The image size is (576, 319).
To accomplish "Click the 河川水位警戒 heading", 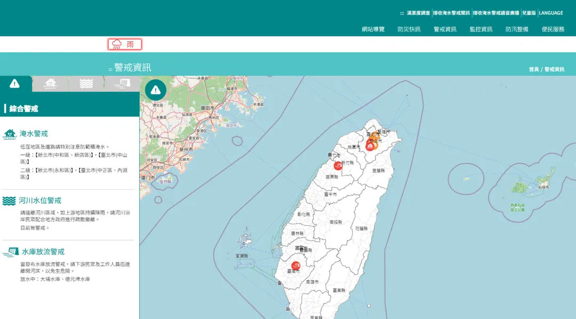I will click(40, 201).
